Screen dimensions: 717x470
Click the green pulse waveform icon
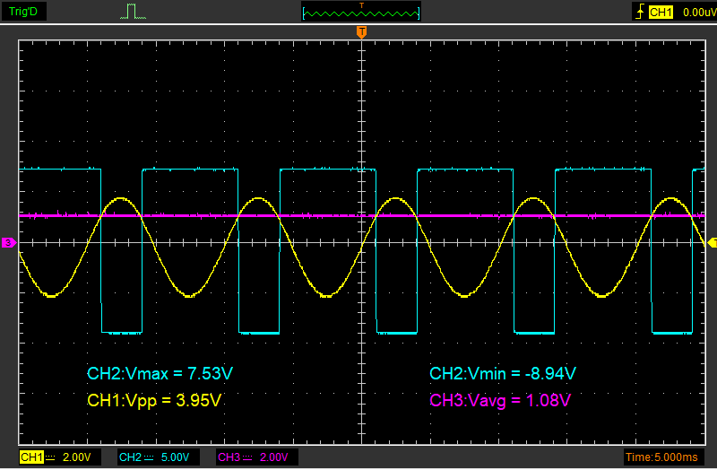point(132,12)
